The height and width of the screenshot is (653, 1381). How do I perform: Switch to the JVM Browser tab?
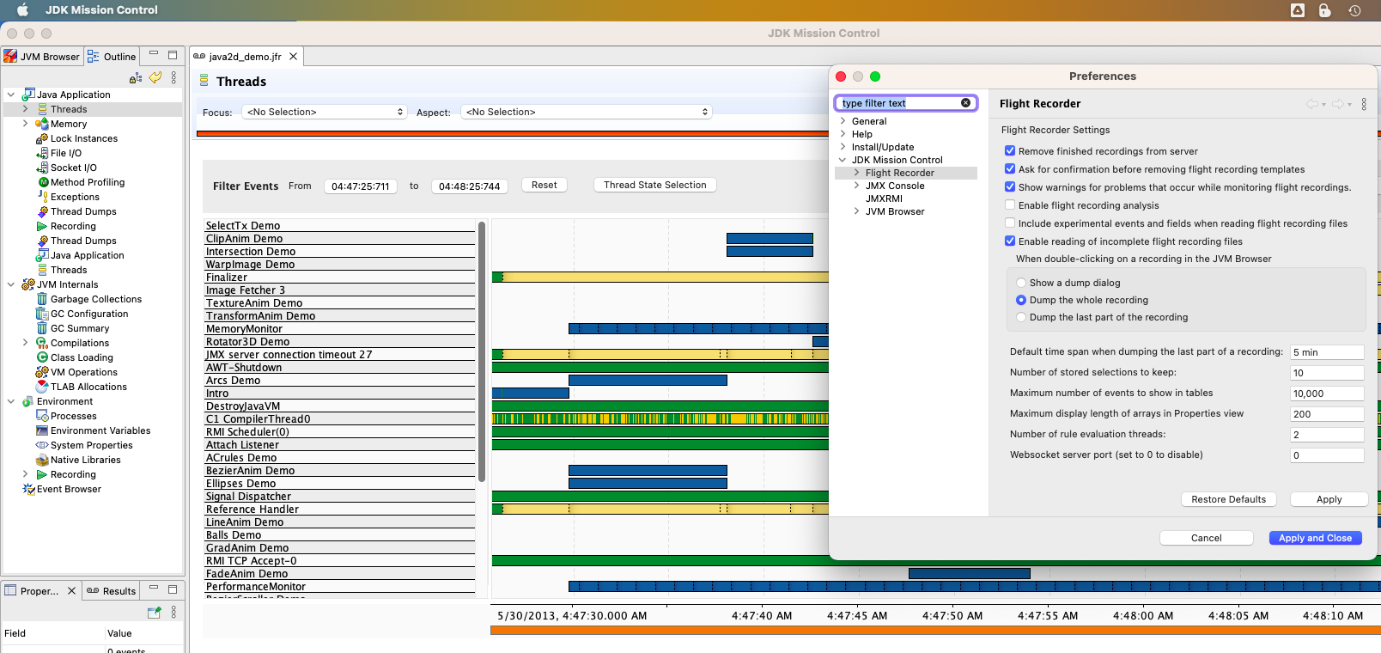pos(42,57)
